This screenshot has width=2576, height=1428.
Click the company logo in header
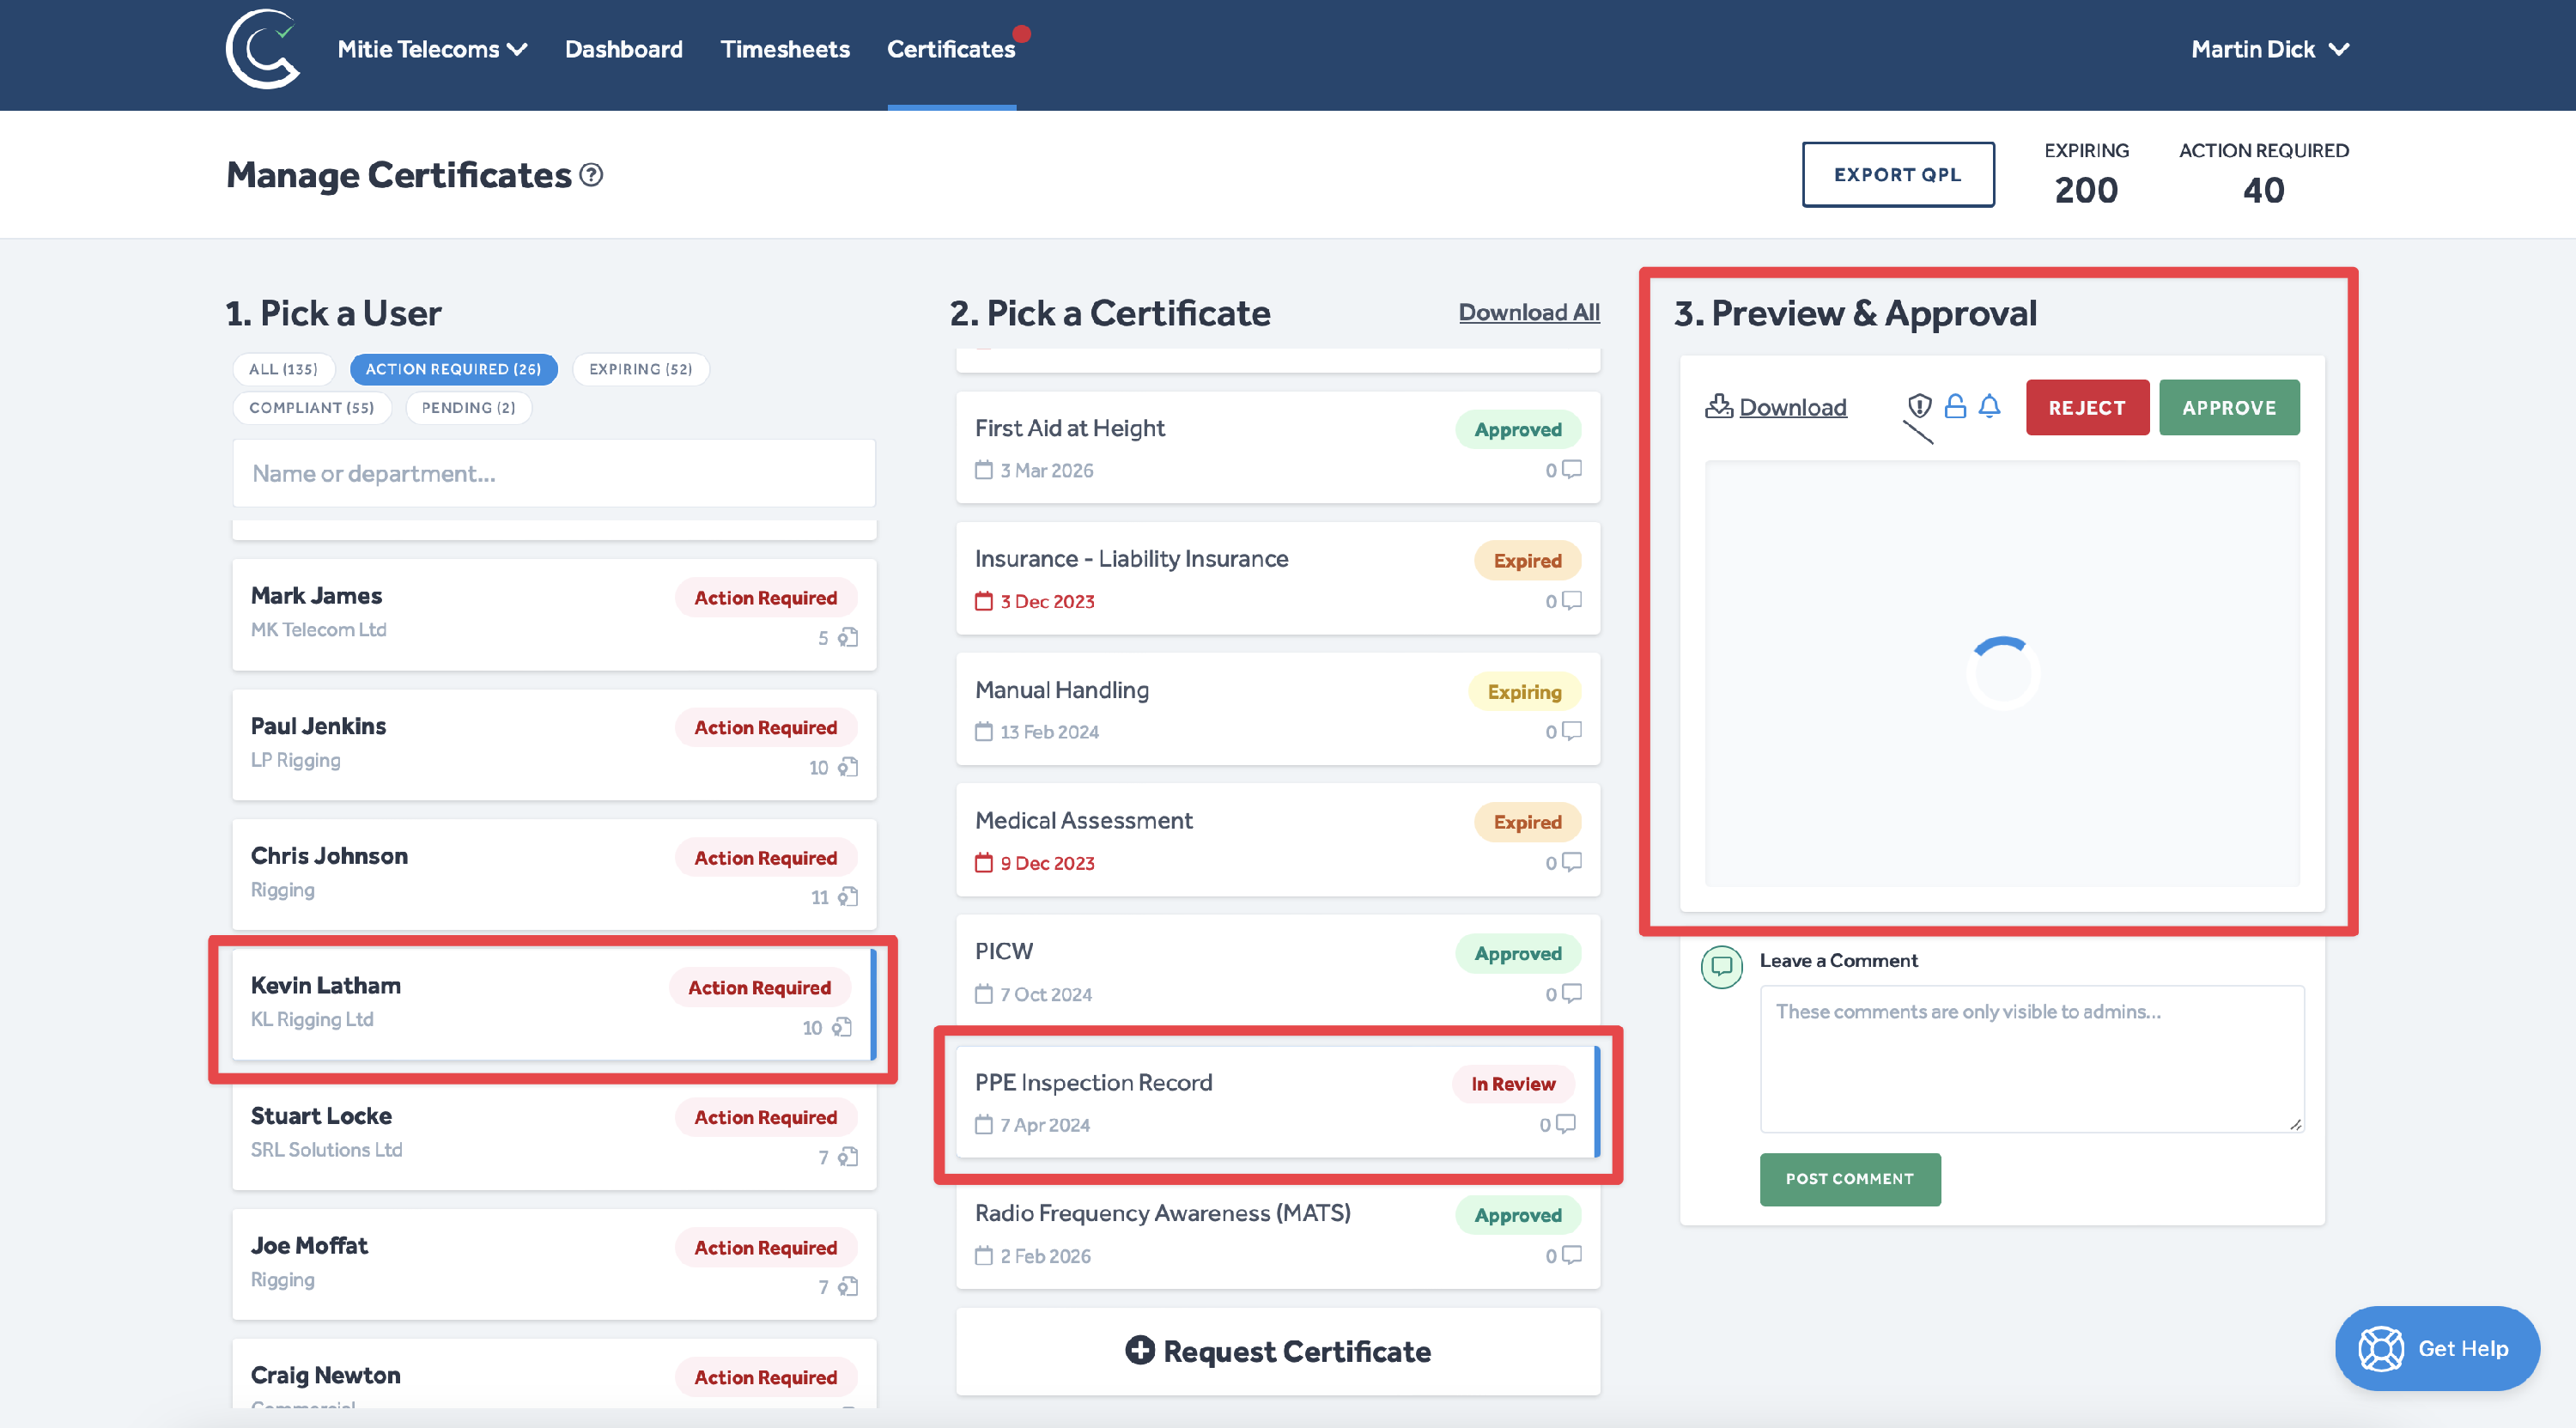coord(262,49)
